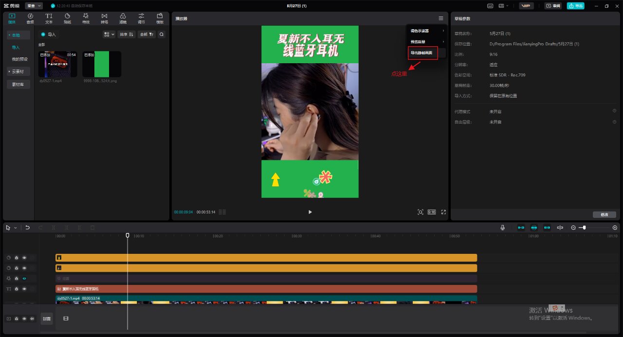
Task: Click the info icon beside 代理模式
Action: pos(614,111)
